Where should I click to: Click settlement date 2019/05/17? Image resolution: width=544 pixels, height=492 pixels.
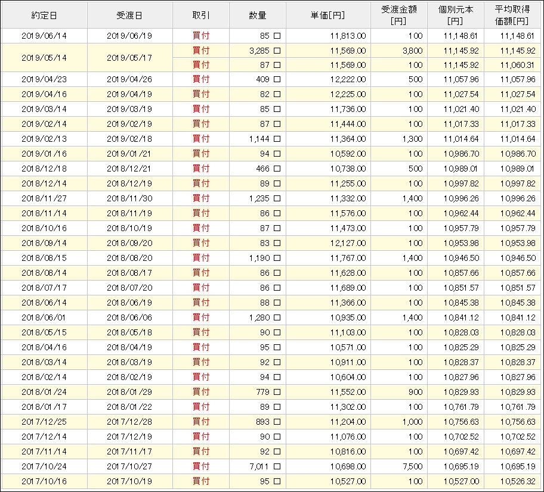click(x=129, y=58)
